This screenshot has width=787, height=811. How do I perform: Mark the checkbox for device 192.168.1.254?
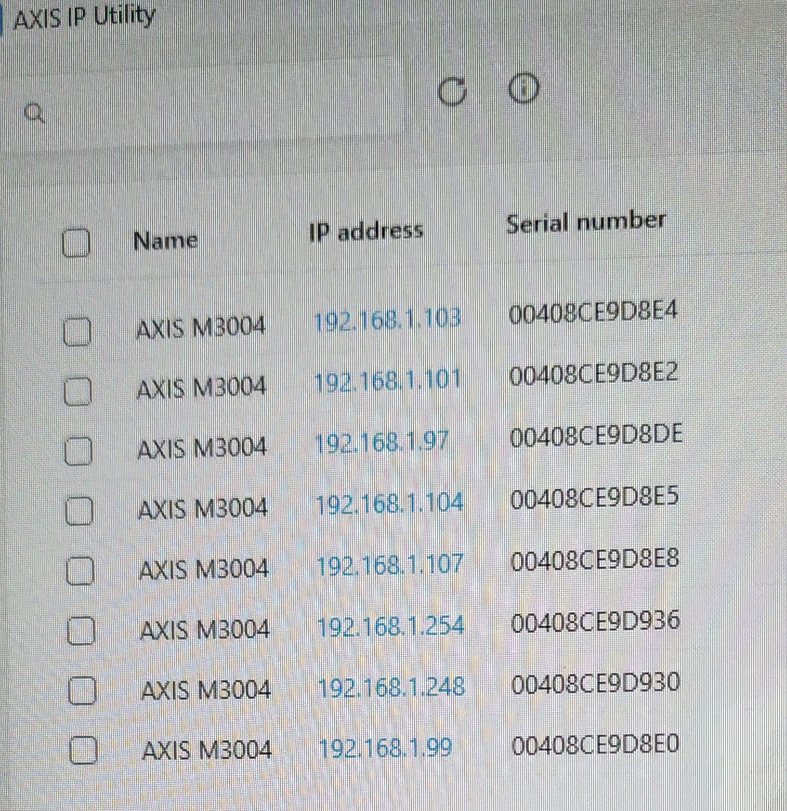coord(81,631)
